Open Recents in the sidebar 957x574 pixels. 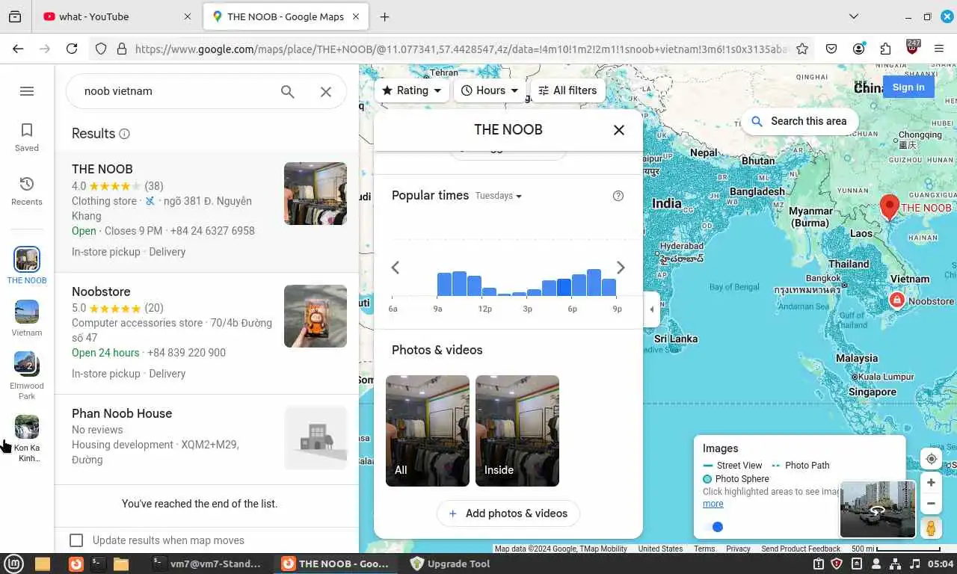coord(27,191)
